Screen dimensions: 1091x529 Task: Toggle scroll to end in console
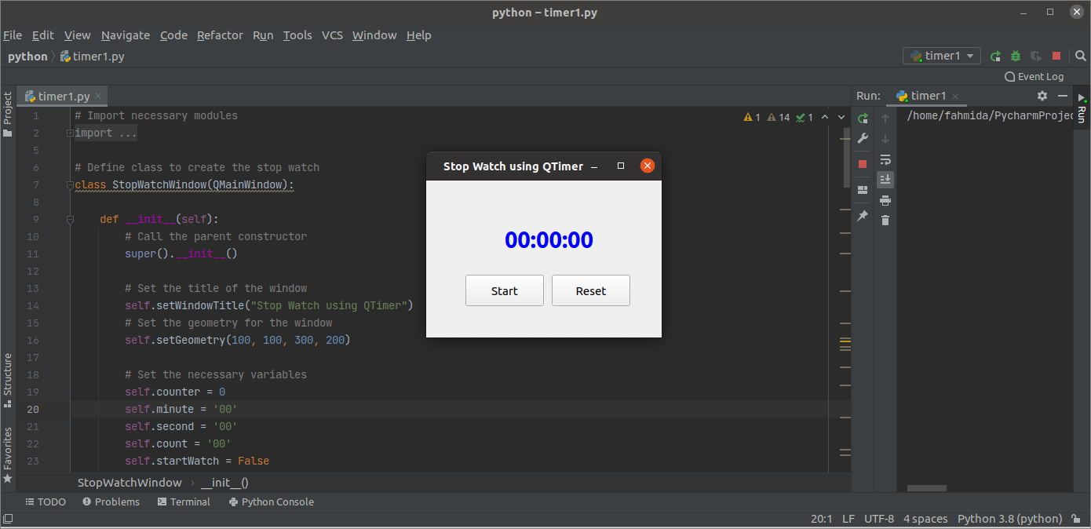tap(885, 179)
